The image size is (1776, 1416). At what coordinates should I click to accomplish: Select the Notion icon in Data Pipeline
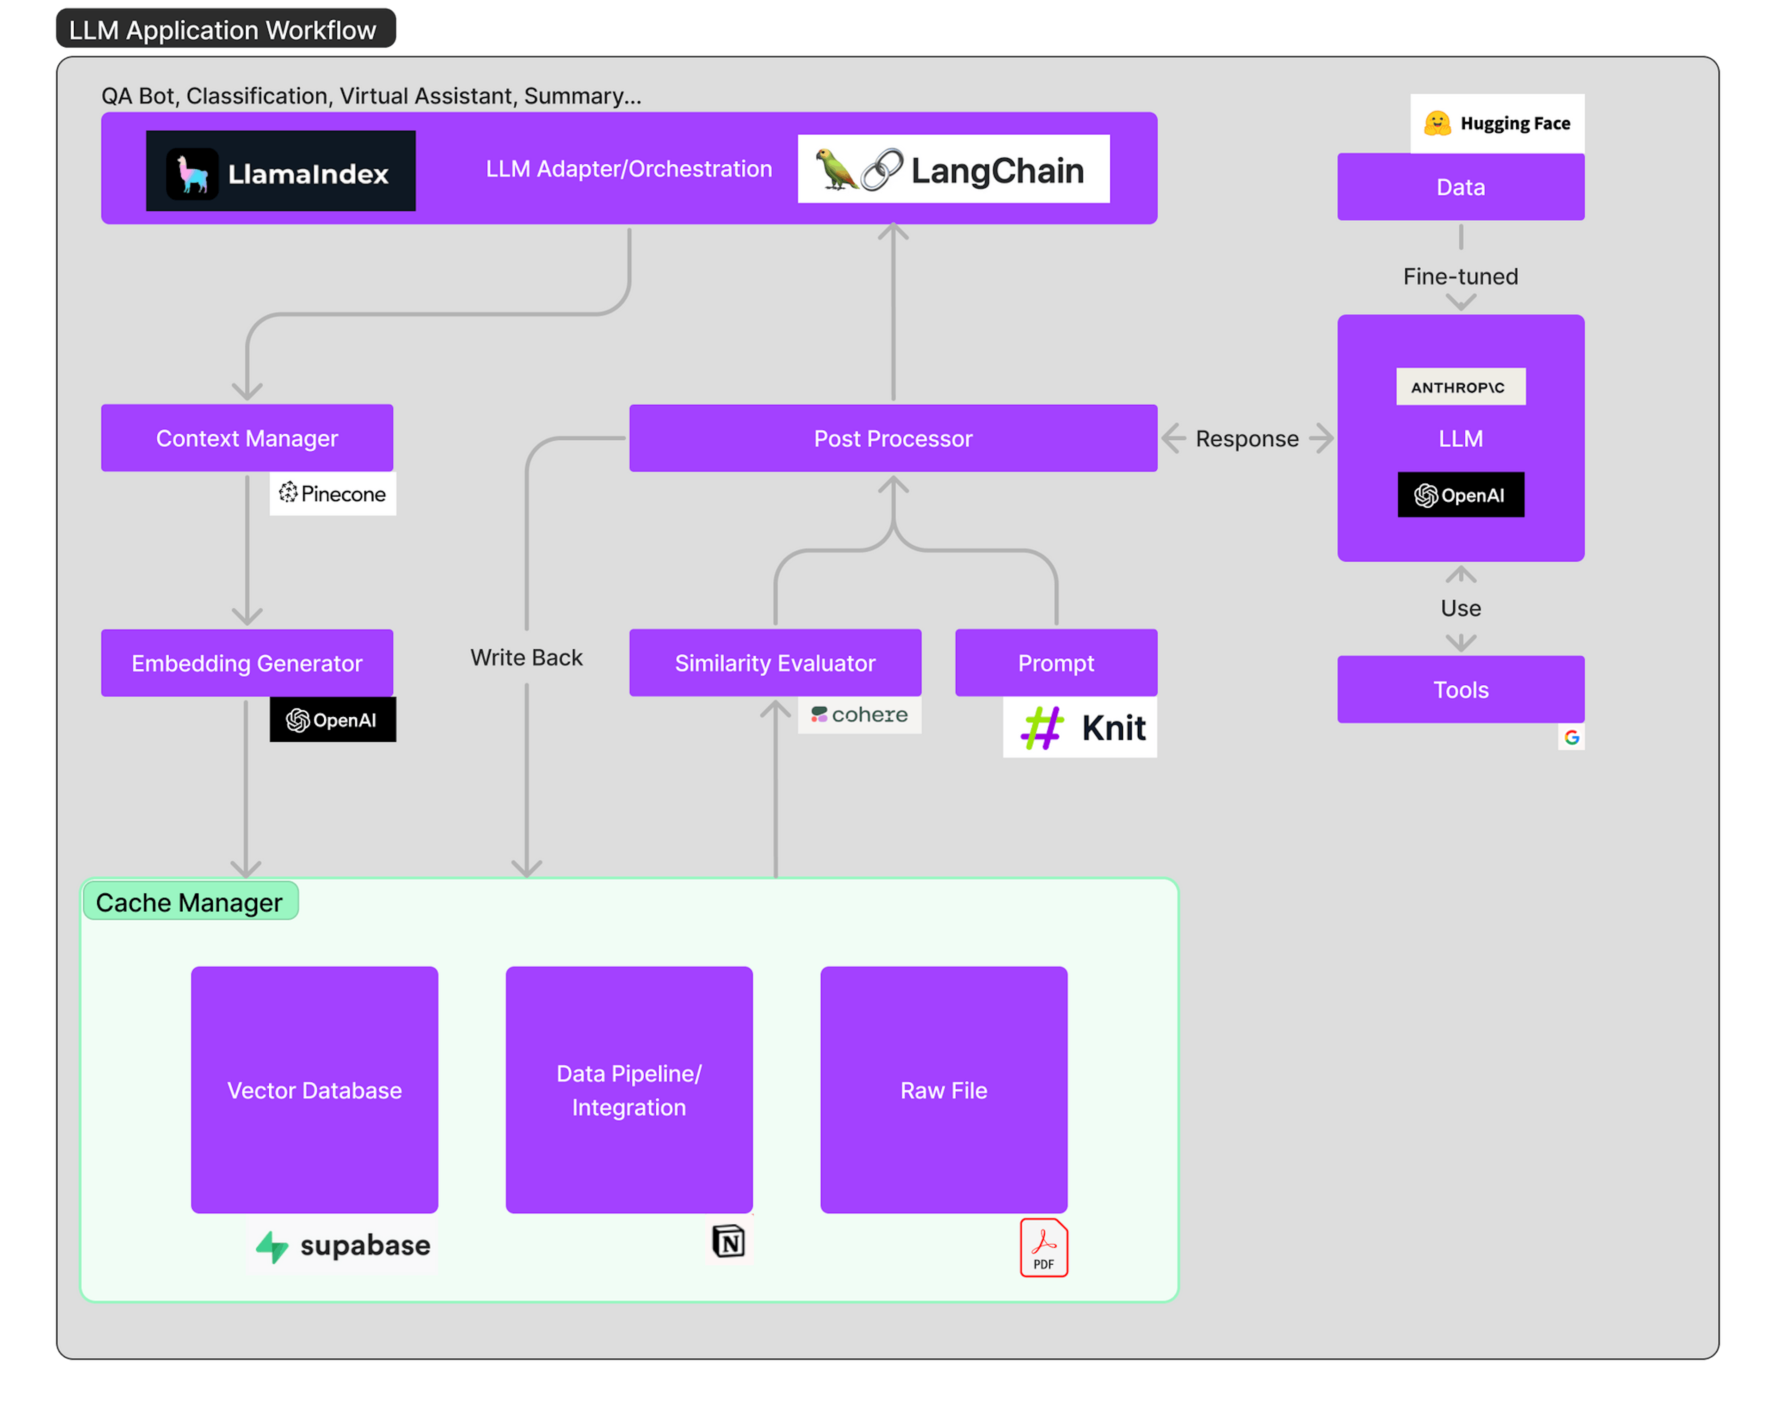728,1240
